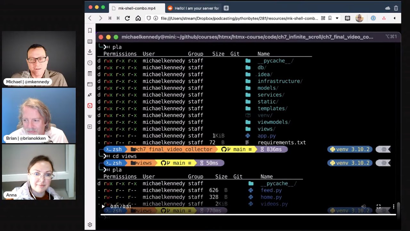The image size is (410, 231).
Task: Click the fast forward button
Action: 118,18
